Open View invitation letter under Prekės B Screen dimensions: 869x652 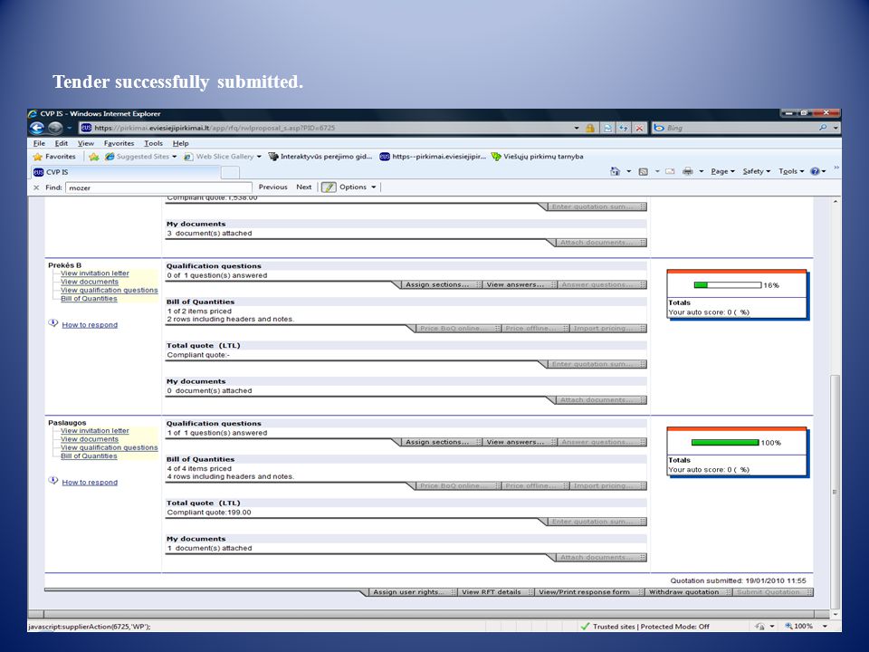(x=95, y=273)
